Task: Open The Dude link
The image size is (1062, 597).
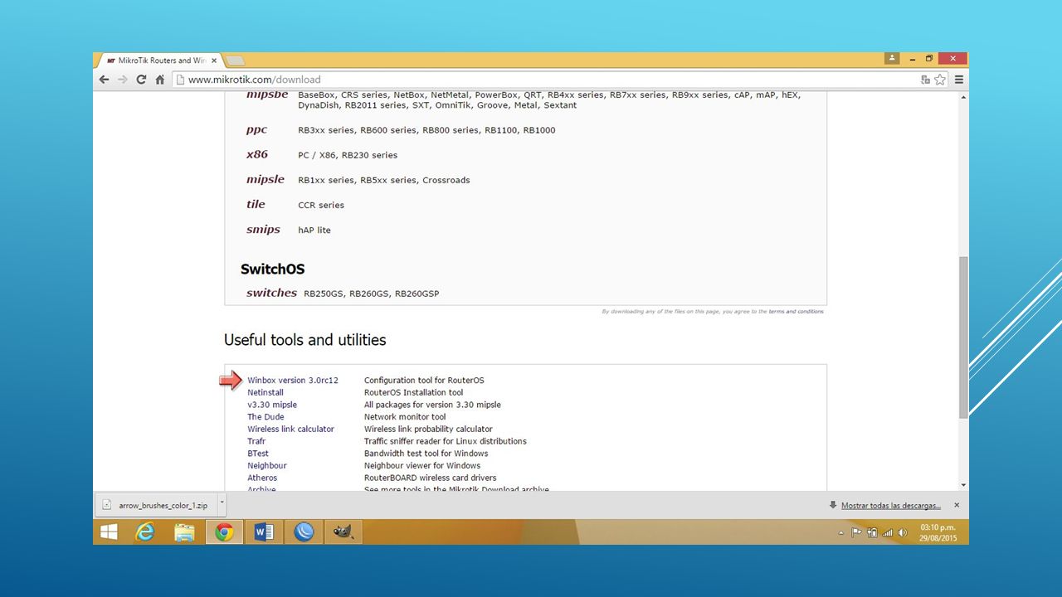Action: pos(265,417)
